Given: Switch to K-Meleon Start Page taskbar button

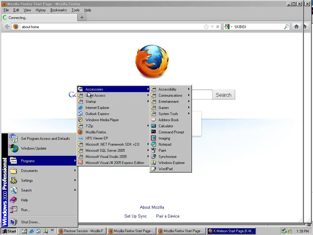Looking at the screenshot, I should 231,231.
